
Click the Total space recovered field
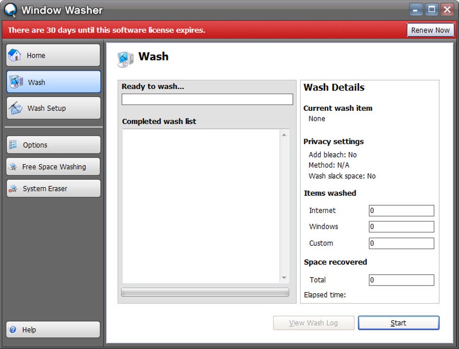[401, 280]
